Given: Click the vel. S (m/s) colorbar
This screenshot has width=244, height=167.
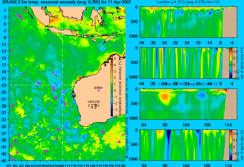Looking at the screenshot, I should 231,145.
